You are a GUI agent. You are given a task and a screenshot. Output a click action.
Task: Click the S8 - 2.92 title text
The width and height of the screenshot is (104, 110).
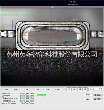73,2
